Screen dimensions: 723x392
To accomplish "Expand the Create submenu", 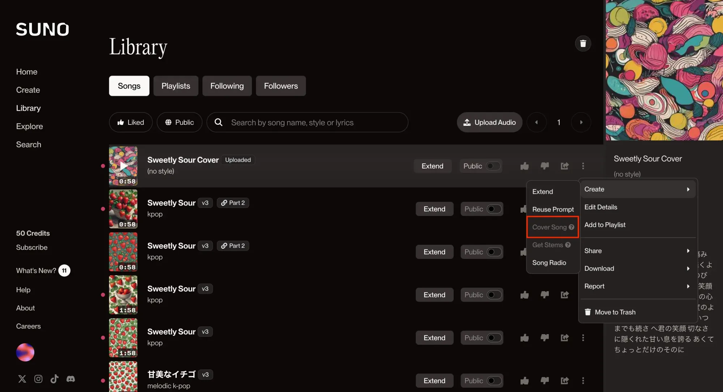I will coord(638,189).
